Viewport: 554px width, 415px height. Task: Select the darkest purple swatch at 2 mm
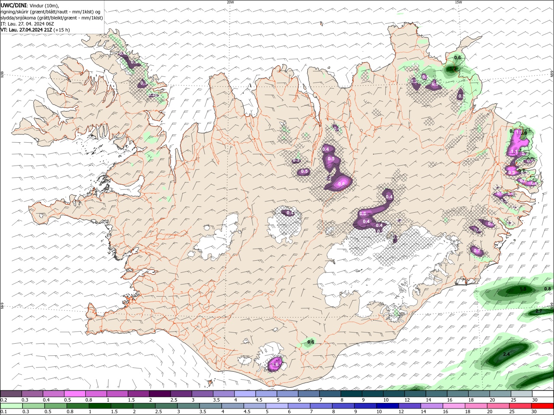[159, 394]
